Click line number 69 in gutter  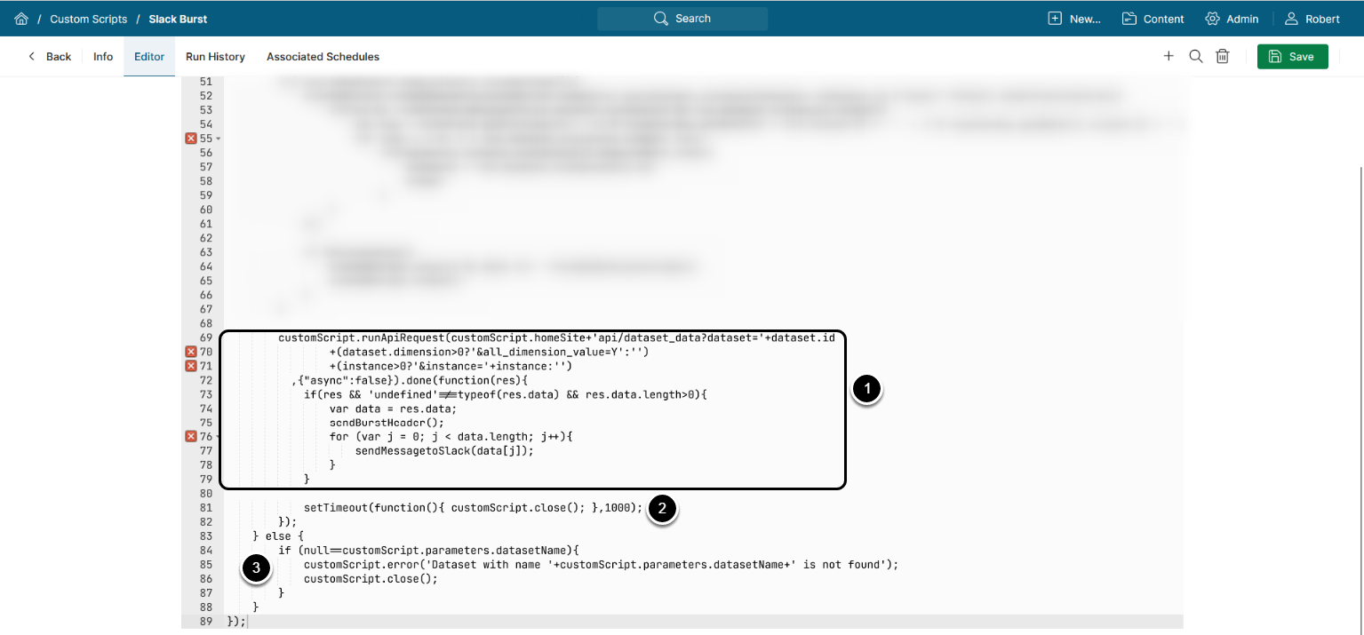pos(206,337)
